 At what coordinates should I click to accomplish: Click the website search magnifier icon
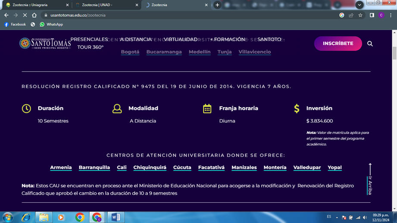pos(370,43)
